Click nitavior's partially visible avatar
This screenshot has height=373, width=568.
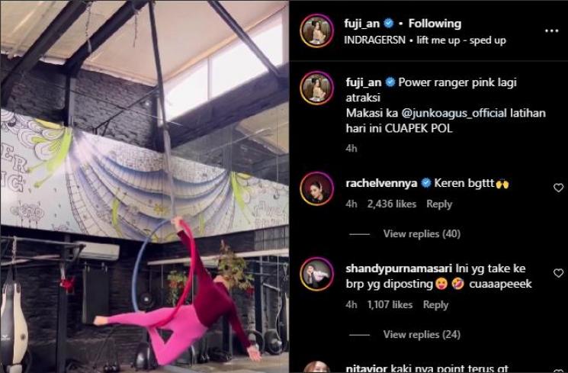(x=316, y=367)
